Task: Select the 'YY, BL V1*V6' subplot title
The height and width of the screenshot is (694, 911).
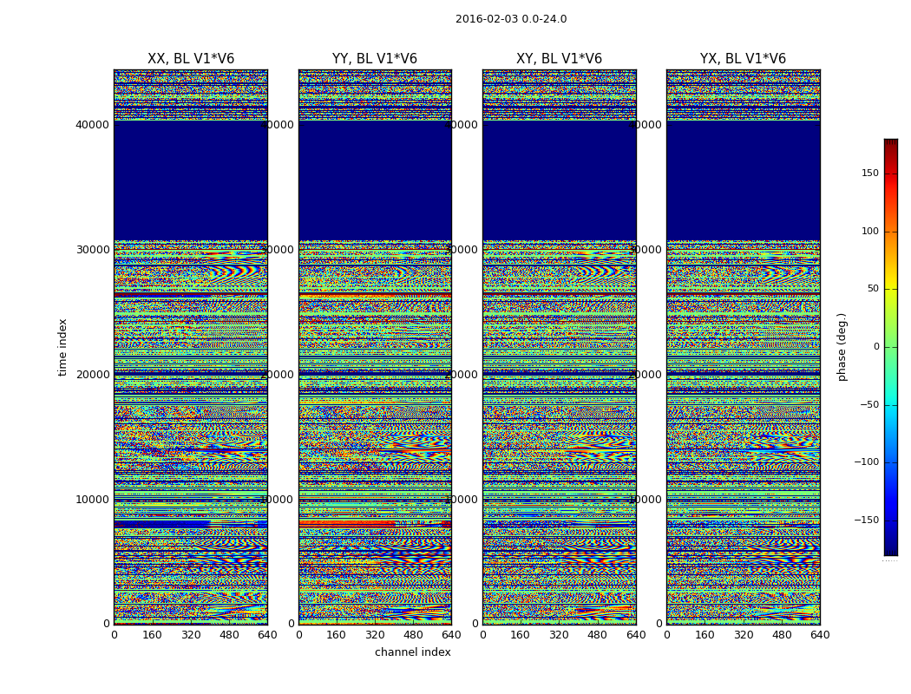Action: coord(375,59)
